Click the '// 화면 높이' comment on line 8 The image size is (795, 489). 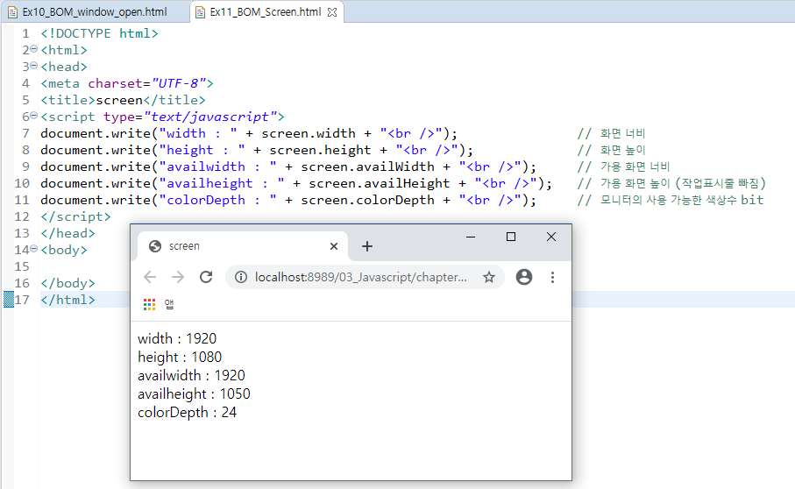coord(611,150)
